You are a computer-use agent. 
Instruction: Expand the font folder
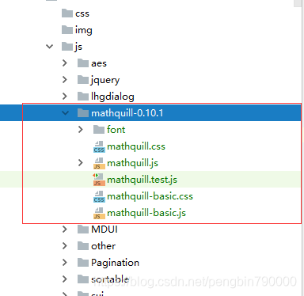[81, 130]
